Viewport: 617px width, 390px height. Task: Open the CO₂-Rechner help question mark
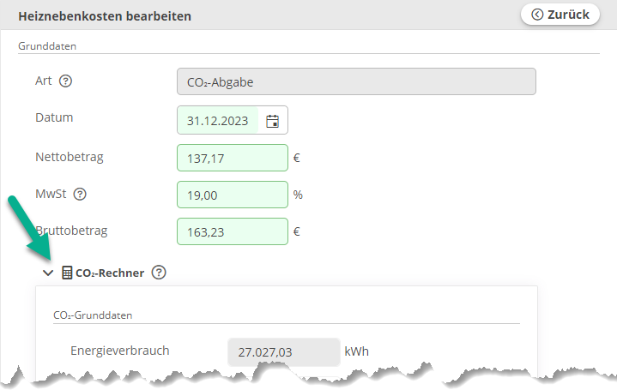[159, 273]
